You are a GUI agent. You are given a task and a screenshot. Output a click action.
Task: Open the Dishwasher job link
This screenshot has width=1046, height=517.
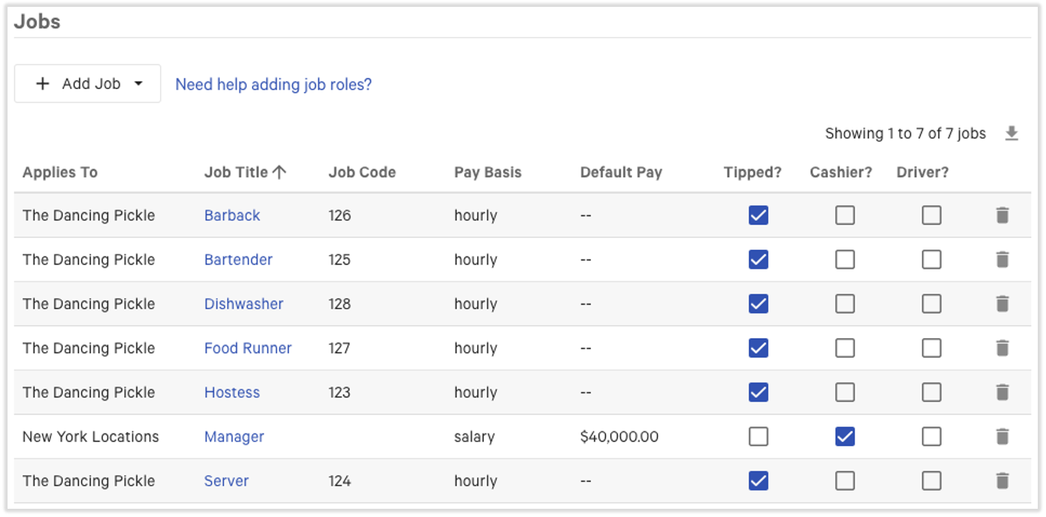click(x=244, y=304)
